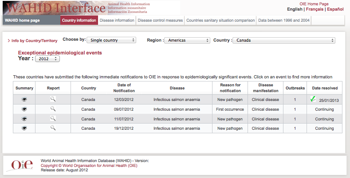Click report magnifier for 12/03/2012 event
This screenshot has height=178, width=350.
point(53,99)
